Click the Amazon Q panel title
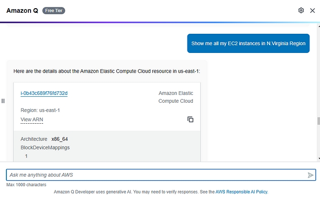Screen dimensions: 320x199 [x=22, y=10]
